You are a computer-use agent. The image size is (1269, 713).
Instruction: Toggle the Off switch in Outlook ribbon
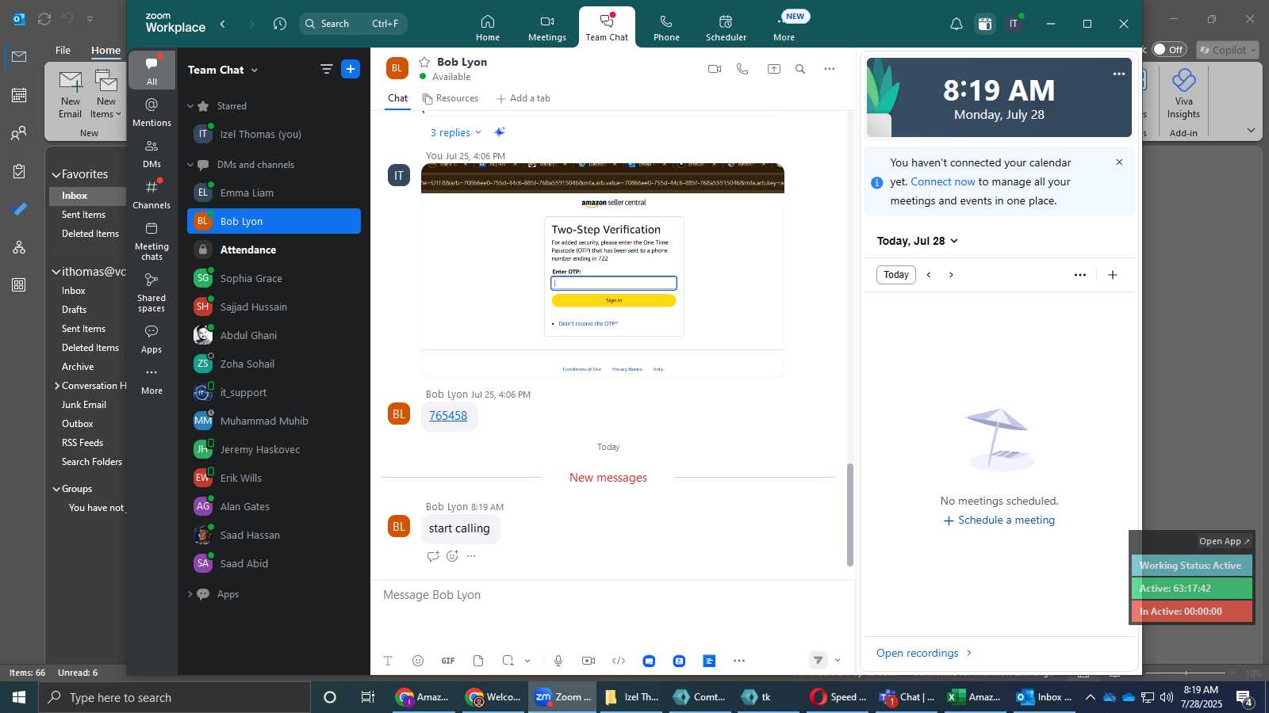(1170, 50)
